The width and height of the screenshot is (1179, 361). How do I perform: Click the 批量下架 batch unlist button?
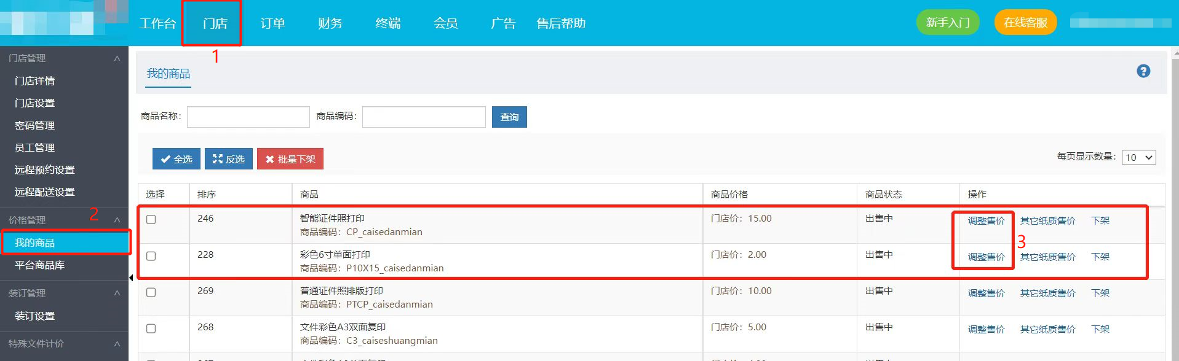tap(290, 159)
